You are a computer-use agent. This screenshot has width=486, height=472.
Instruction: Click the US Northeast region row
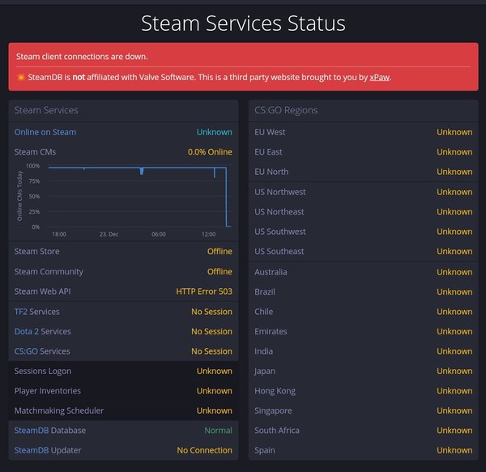(363, 212)
